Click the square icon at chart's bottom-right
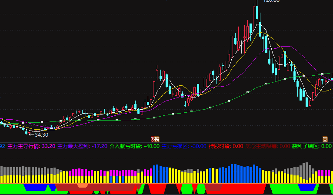Image resolution: width=333 pixels, height=195 pixels. pyautogui.click(x=325, y=139)
